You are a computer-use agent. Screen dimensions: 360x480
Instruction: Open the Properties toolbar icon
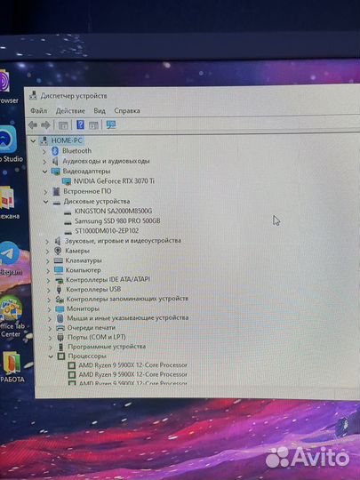63,125
